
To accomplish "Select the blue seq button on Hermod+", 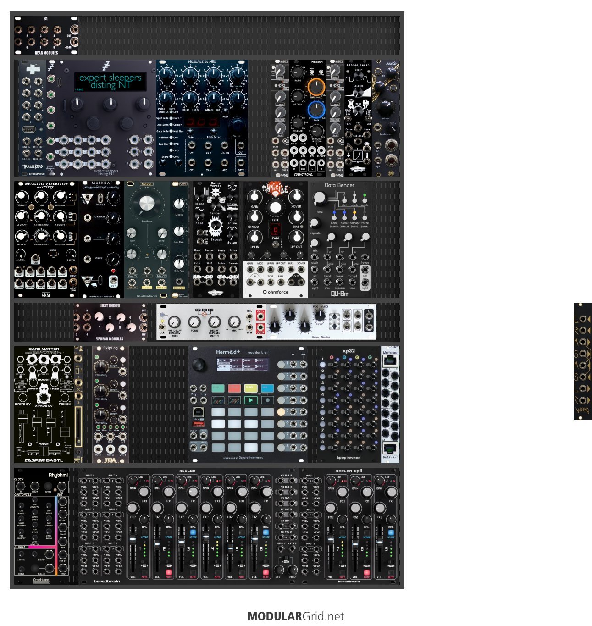I will click(x=267, y=388).
